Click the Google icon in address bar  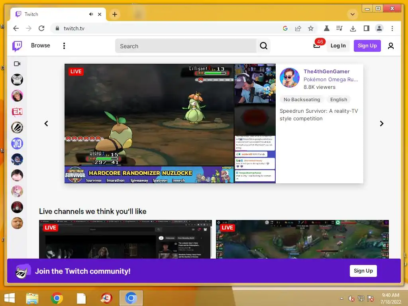coord(285,28)
